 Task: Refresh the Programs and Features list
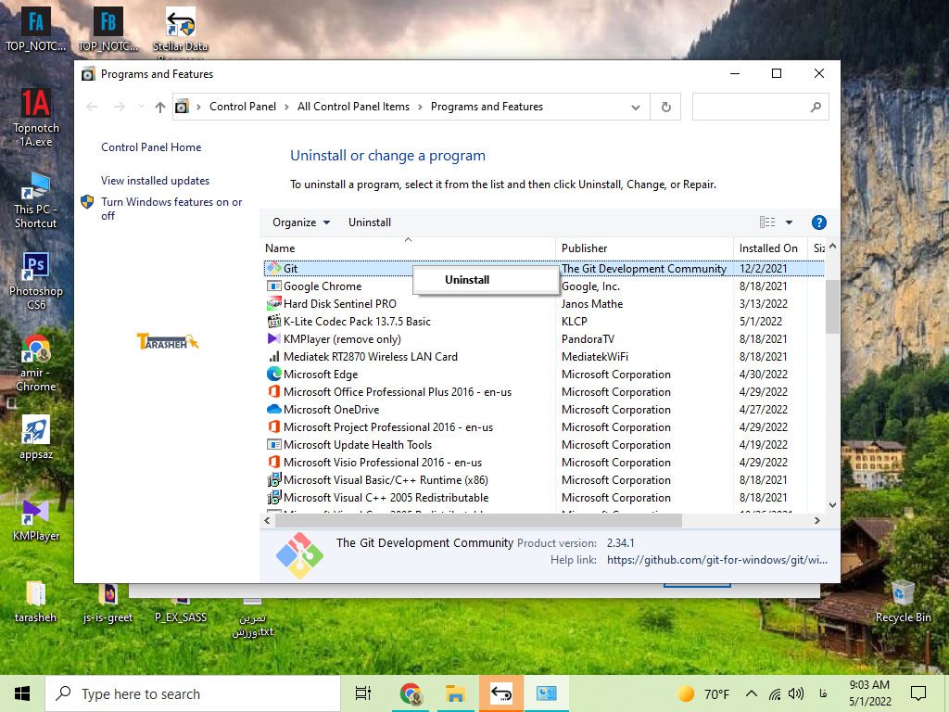pyautogui.click(x=665, y=107)
